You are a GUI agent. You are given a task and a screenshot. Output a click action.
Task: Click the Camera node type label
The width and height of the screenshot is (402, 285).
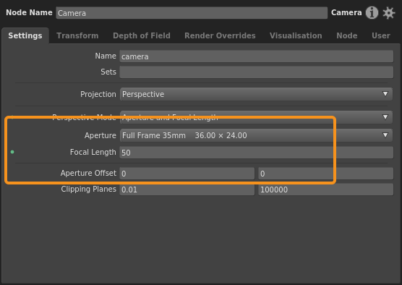coord(346,12)
